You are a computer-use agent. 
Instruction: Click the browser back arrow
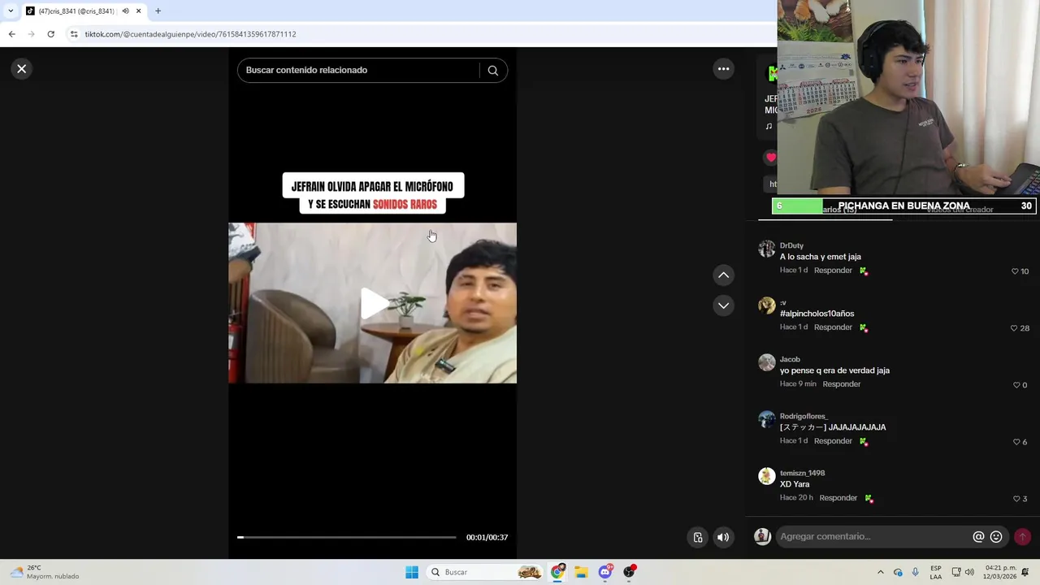pos(11,34)
